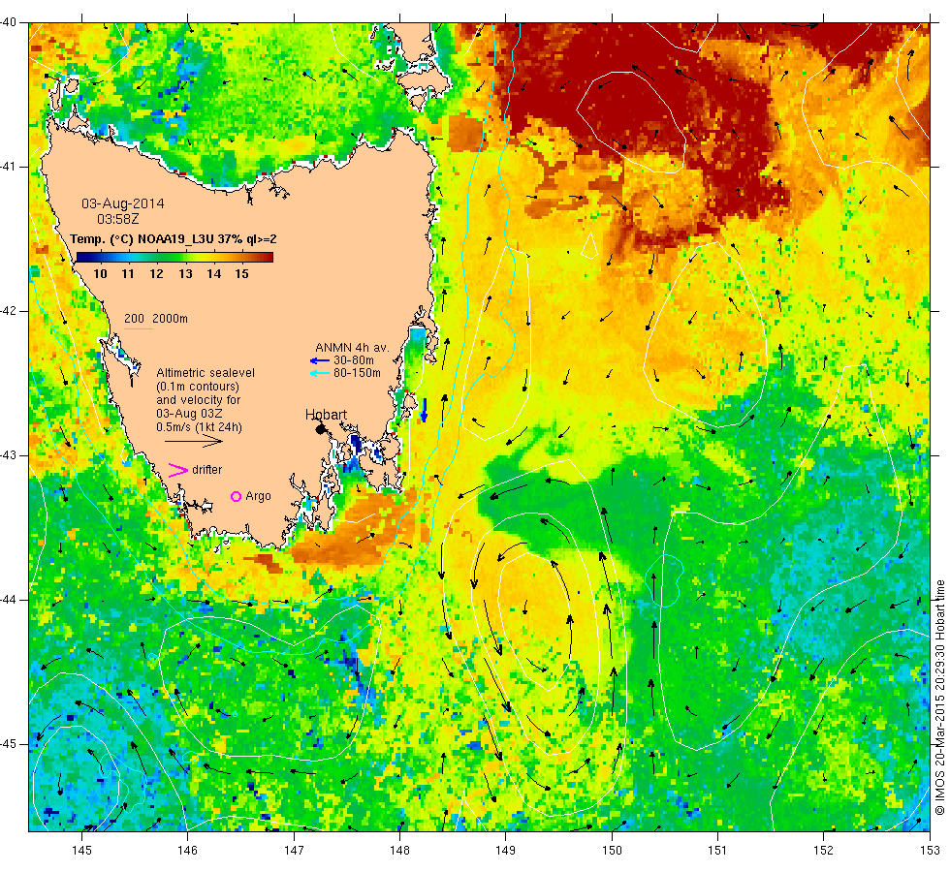The image size is (950, 872).
Task: Click longitude axis label 148
Action: tap(399, 851)
